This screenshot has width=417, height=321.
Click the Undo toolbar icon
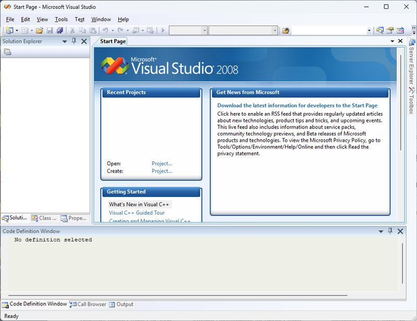(106, 30)
